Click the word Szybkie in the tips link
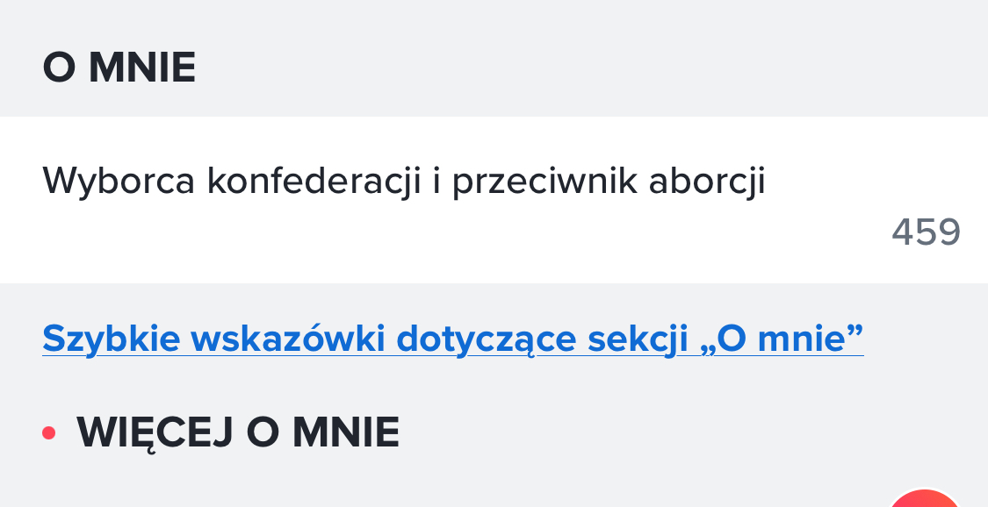This screenshot has width=988, height=507. 105,338
